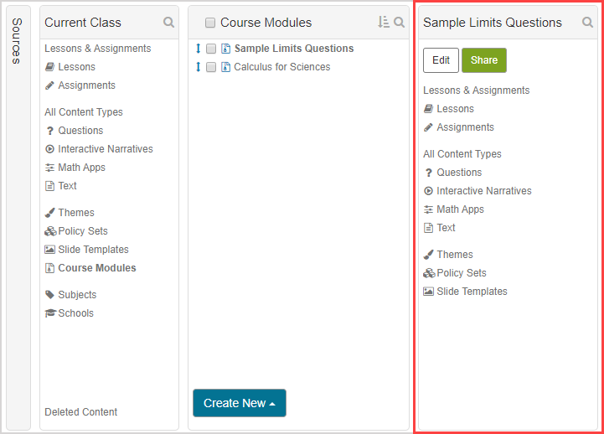
Task: Click search icon in Current Class panel
Action: 169,23
